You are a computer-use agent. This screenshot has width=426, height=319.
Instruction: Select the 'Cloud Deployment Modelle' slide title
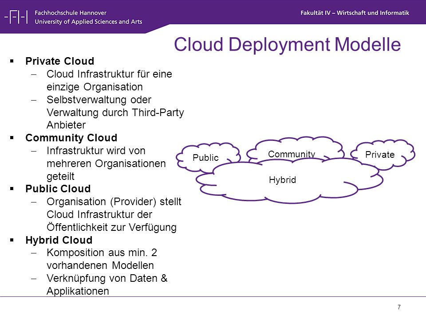click(x=287, y=44)
